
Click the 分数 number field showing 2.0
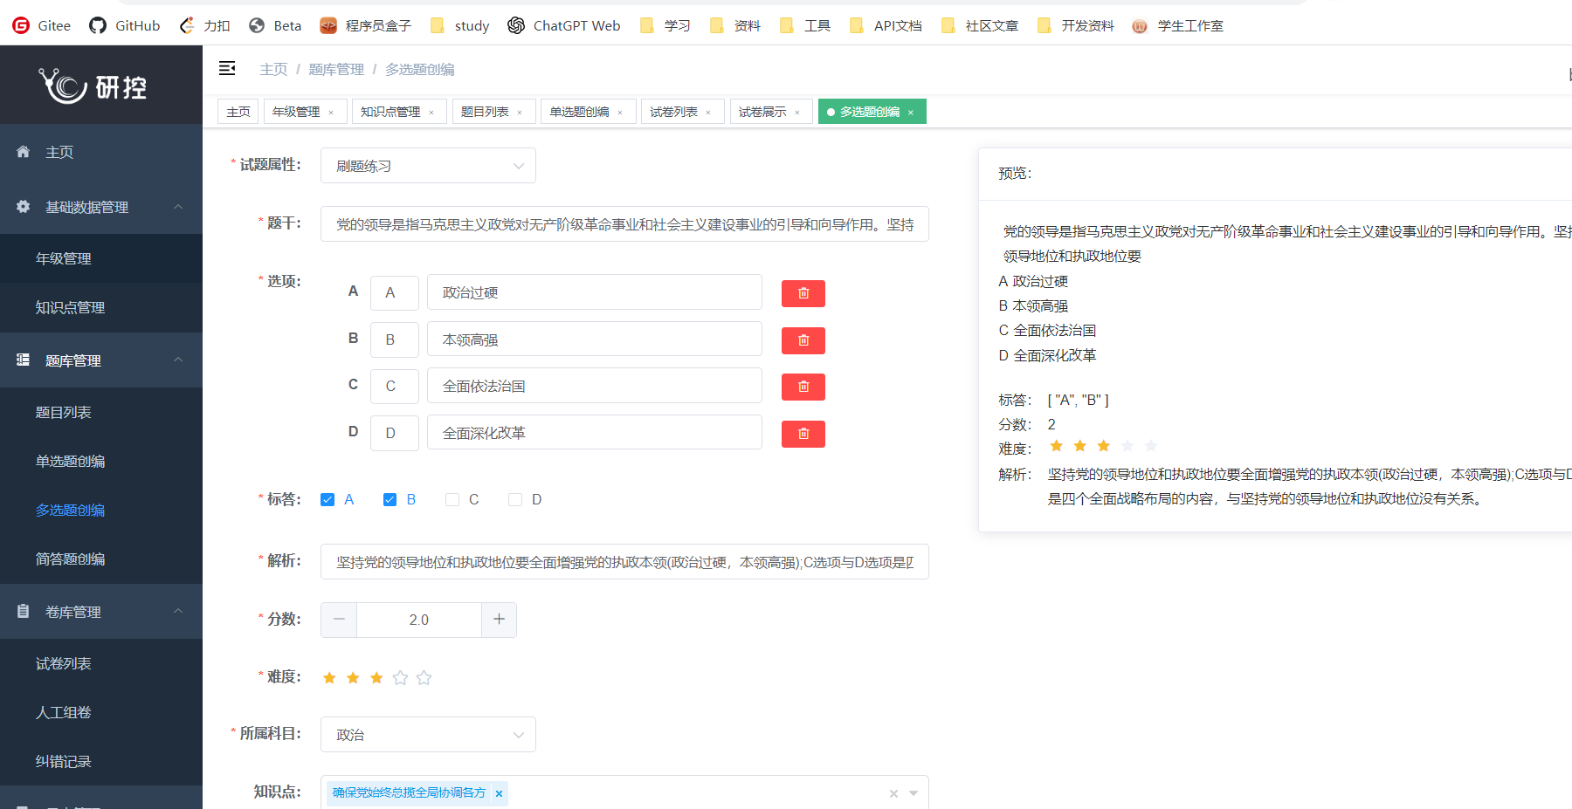(419, 620)
